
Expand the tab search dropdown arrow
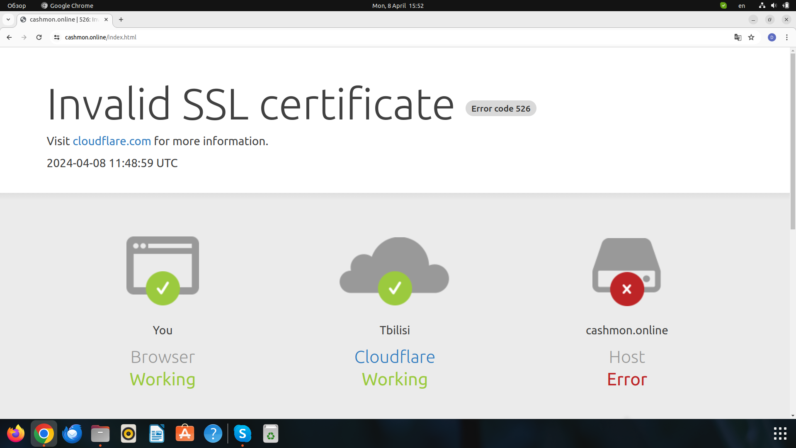tap(8, 19)
